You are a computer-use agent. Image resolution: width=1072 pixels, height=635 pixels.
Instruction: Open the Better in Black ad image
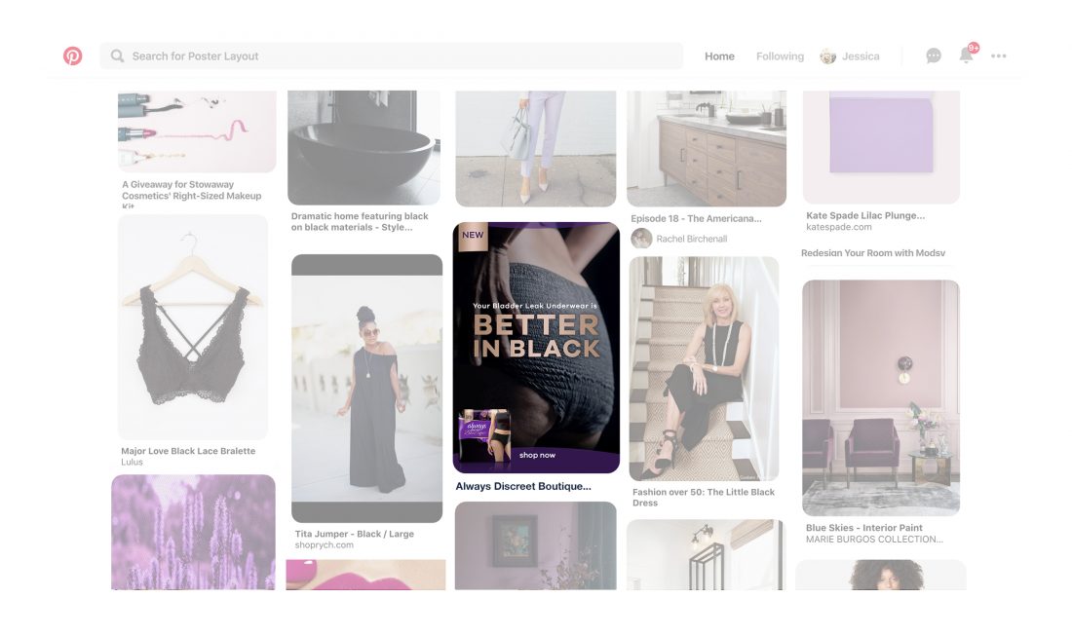point(536,347)
